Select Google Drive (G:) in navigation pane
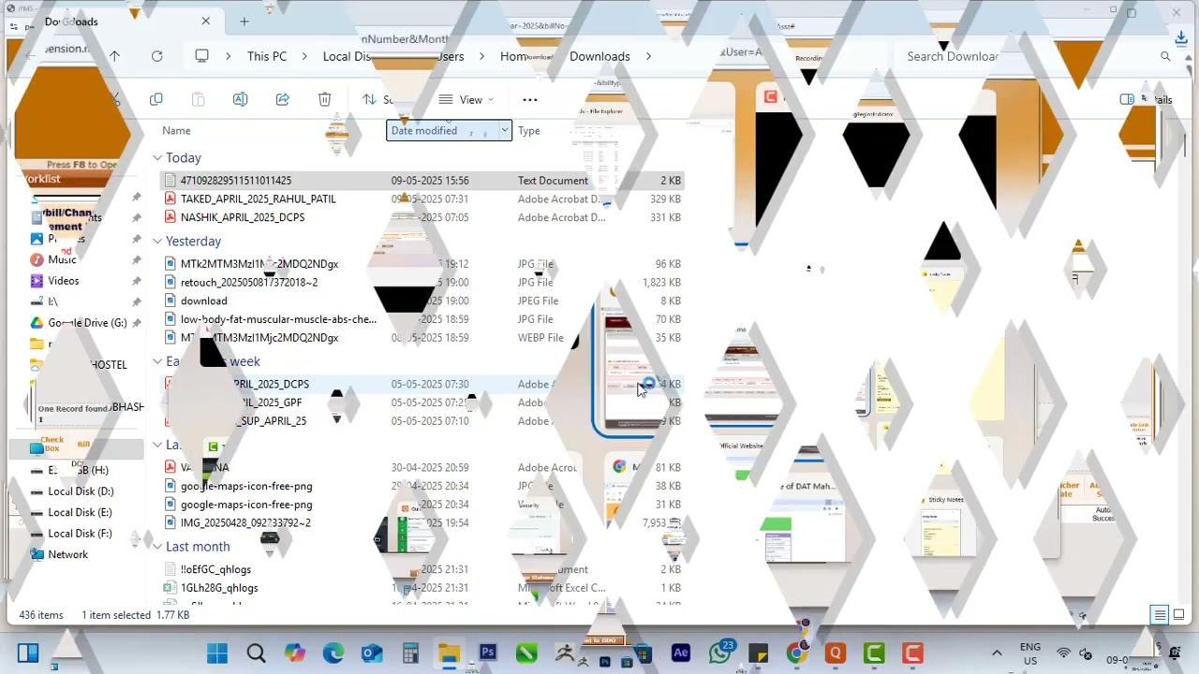This screenshot has height=674, width=1199. (87, 323)
